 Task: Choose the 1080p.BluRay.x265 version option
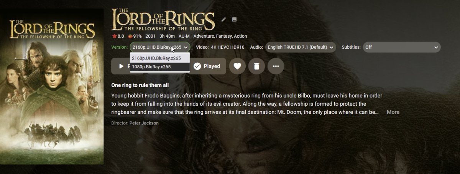point(151,67)
